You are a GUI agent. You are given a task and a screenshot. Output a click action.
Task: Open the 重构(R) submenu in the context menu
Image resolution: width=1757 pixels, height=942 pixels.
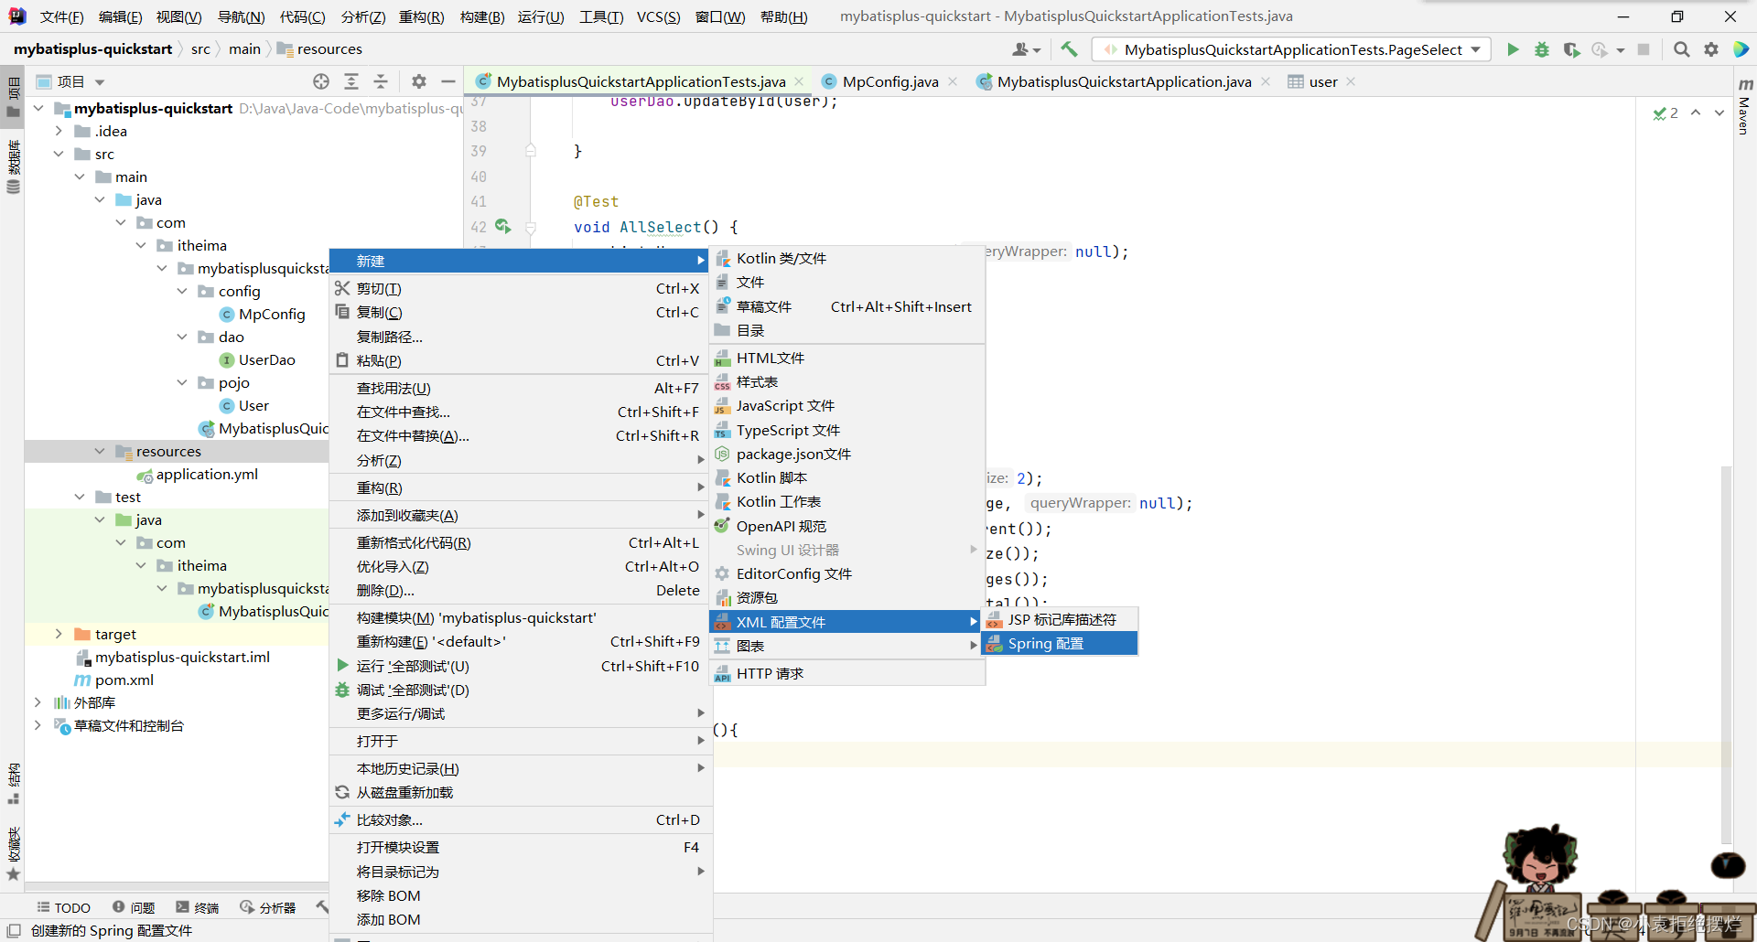pos(520,487)
